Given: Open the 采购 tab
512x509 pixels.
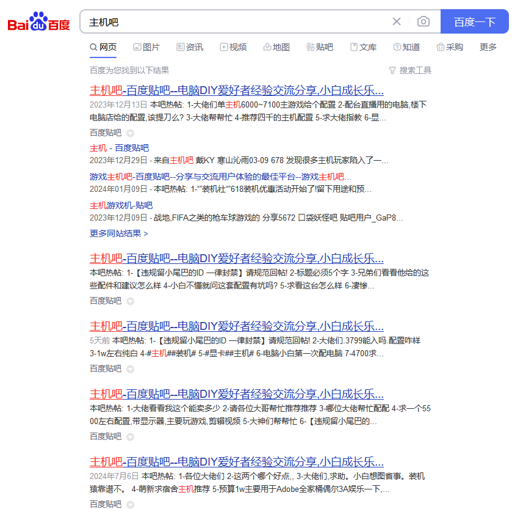Looking at the screenshot, I should click(x=450, y=48).
